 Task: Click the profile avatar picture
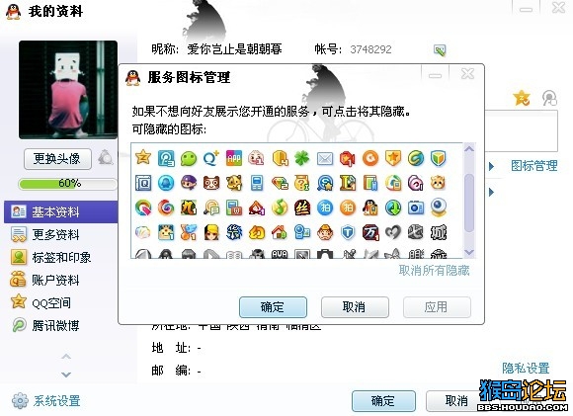(68, 90)
